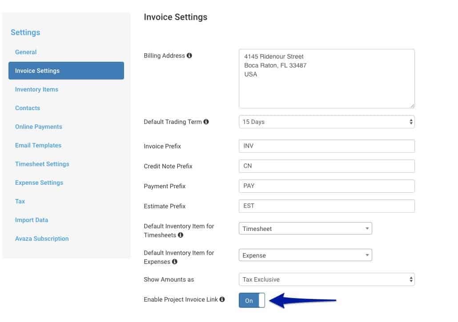The height and width of the screenshot is (322, 458).
Task: Go to General settings
Action: pos(25,52)
